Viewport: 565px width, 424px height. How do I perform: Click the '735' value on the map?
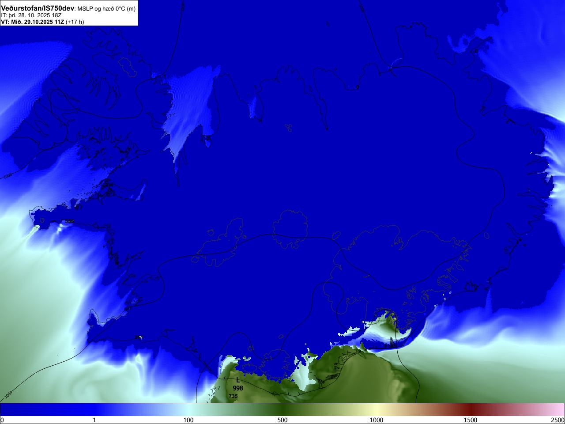[x=233, y=396]
